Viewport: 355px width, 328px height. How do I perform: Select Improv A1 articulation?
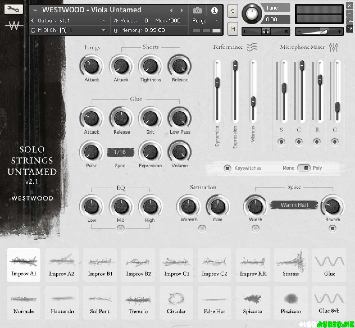[x=24, y=265]
